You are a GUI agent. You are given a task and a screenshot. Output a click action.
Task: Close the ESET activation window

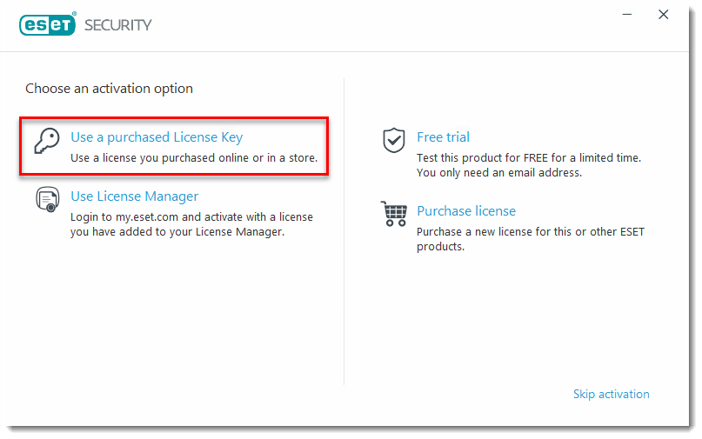664,15
